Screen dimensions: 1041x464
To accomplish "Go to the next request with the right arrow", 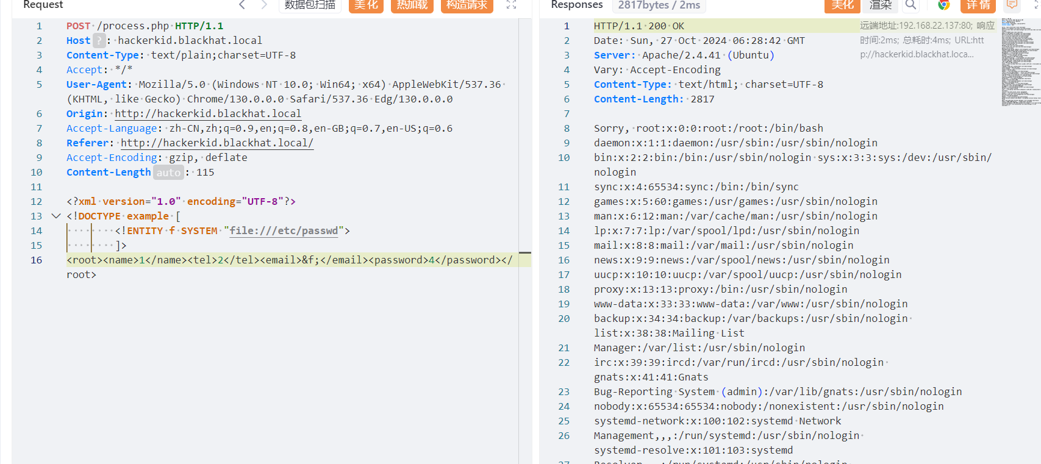I will coord(263,5).
